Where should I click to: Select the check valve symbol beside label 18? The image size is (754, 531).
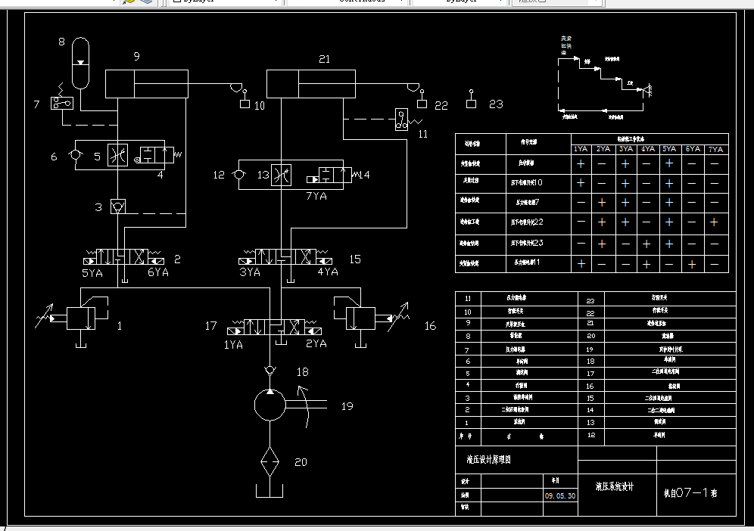click(x=270, y=370)
